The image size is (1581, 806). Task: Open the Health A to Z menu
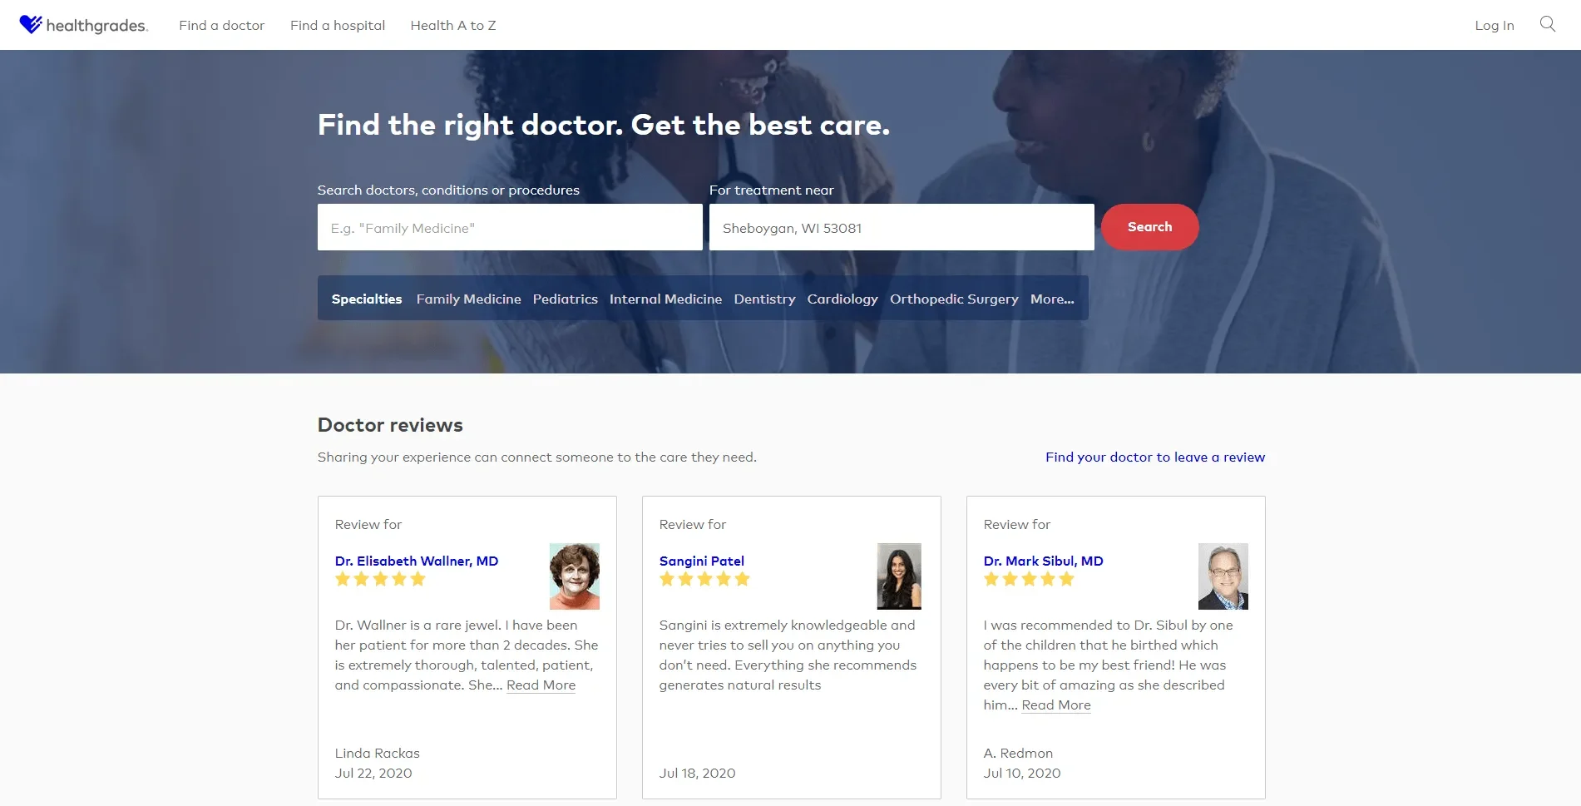[x=452, y=25]
